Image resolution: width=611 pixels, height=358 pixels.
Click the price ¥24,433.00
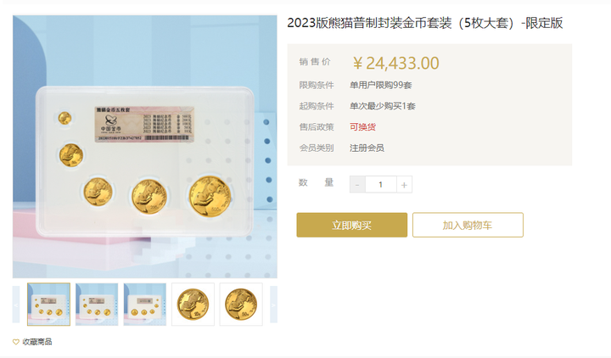click(396, 63)
